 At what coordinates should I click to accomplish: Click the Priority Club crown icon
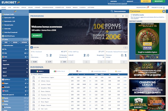click(164, 7)
